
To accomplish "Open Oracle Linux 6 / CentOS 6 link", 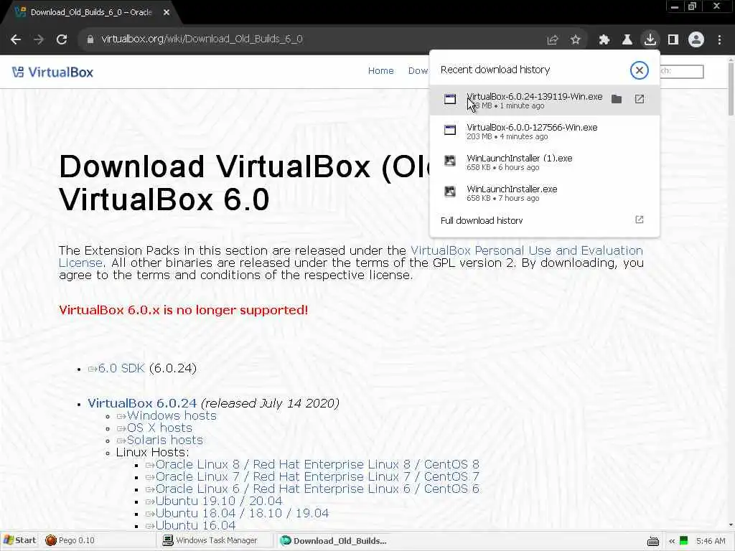I will pyautogui.click(x=317, y=489).
